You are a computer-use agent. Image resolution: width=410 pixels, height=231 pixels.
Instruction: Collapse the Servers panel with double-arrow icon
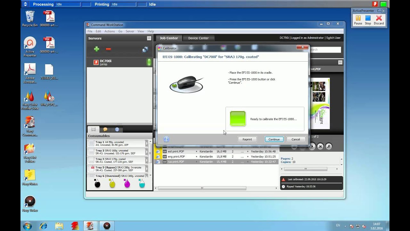pyautogui.click(x=149, y=38)
